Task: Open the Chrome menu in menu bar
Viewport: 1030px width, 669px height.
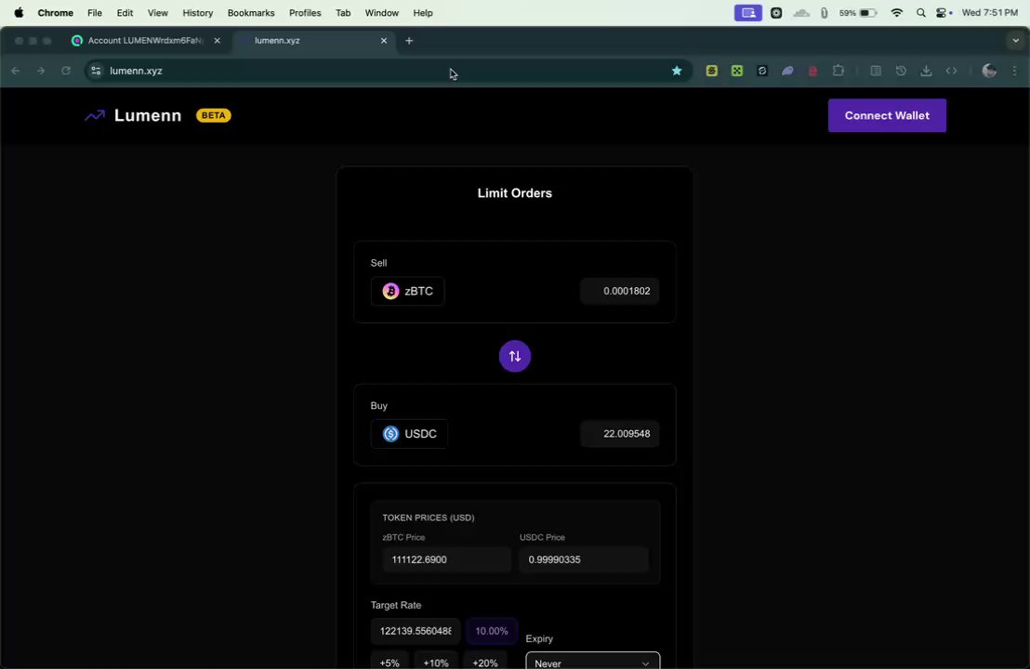Action: [55, 13]
